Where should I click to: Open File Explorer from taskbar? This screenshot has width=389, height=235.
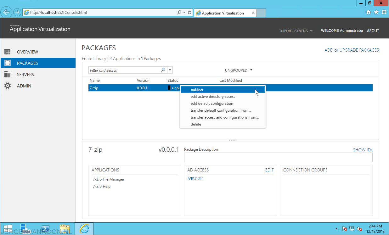tap(65, 229)
